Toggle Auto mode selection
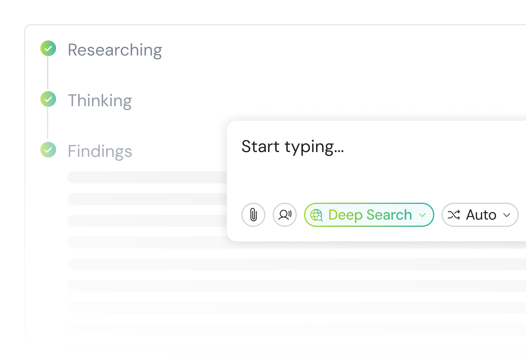The image size is (526, 362). 480,215
